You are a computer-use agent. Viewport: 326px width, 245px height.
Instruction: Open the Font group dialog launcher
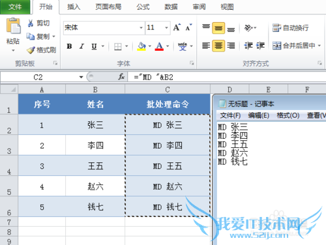point(192,63)
